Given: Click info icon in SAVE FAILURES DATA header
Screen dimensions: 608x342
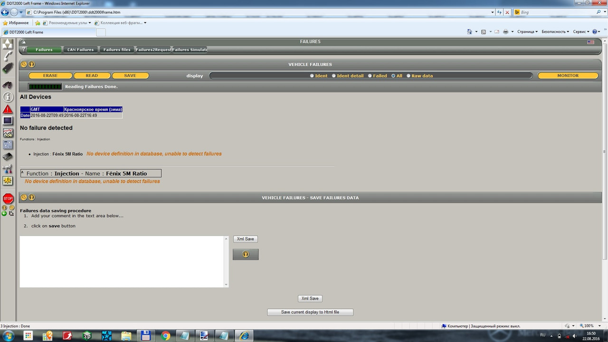Looking at the screenshot, I should click(32, 197).
